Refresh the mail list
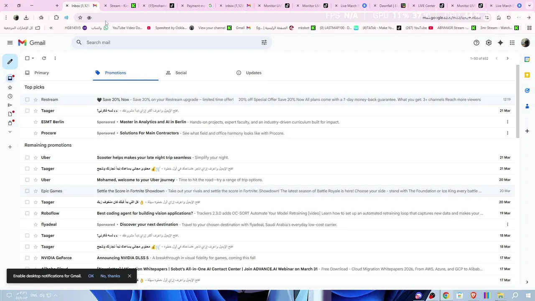 pos(44,59)
